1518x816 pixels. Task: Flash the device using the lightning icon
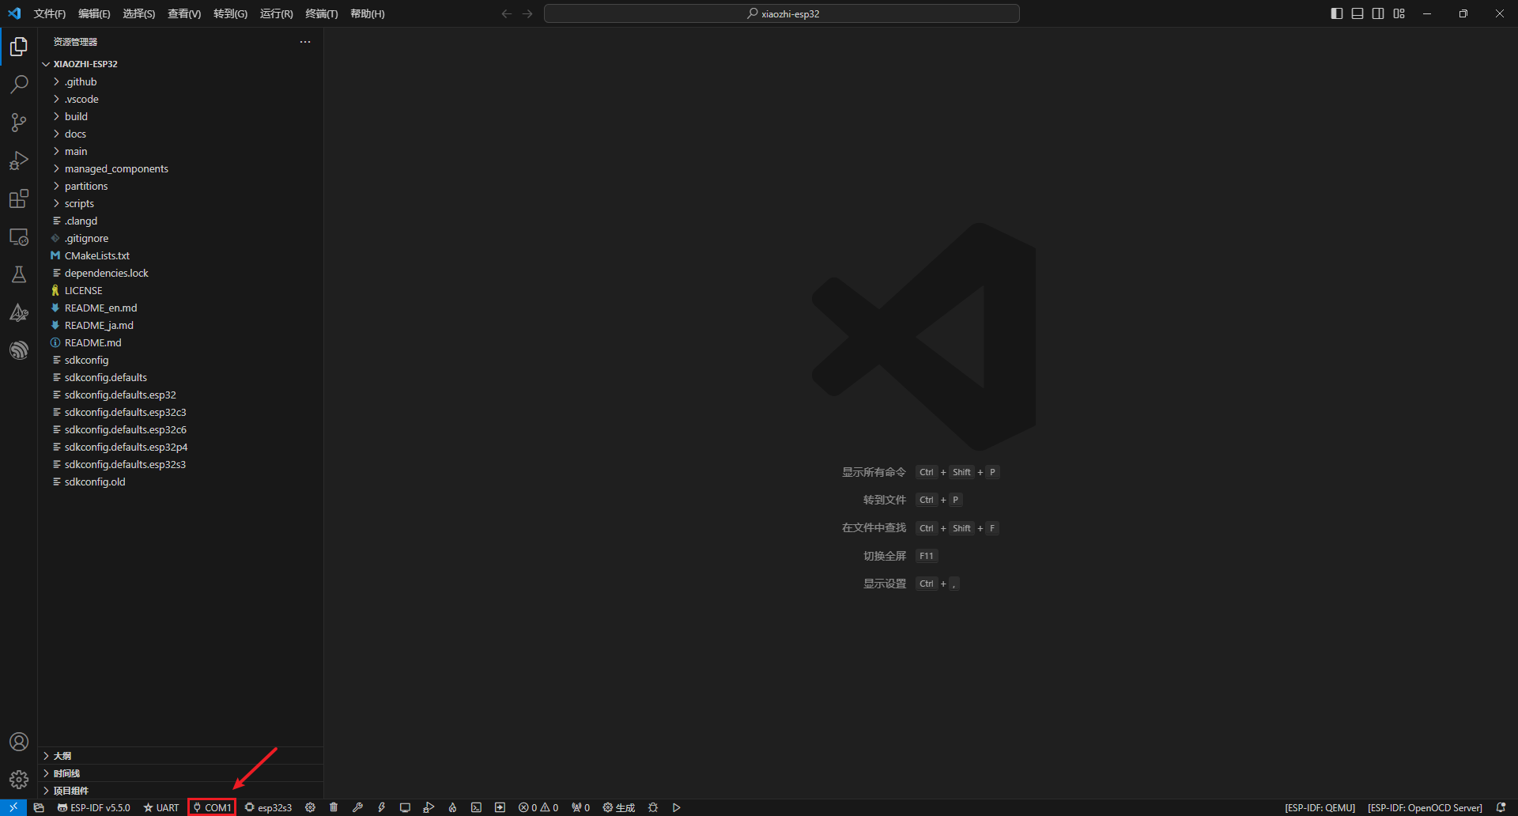[x=382, y=807]
